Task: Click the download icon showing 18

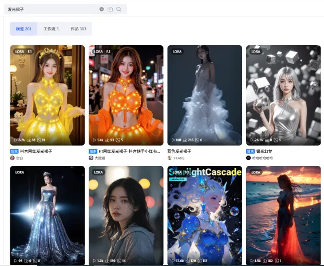Action: (x=29, y=140)
